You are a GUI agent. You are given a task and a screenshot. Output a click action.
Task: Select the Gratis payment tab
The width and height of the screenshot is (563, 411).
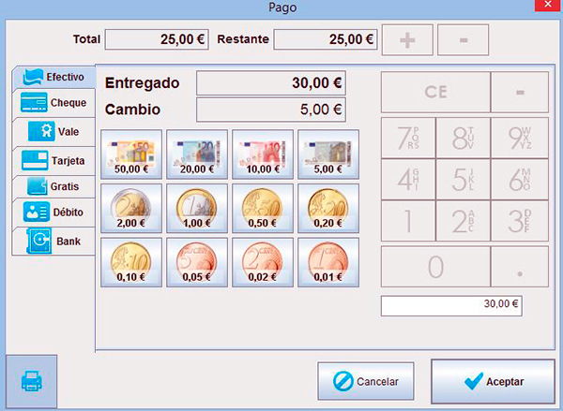pos(53,186)
